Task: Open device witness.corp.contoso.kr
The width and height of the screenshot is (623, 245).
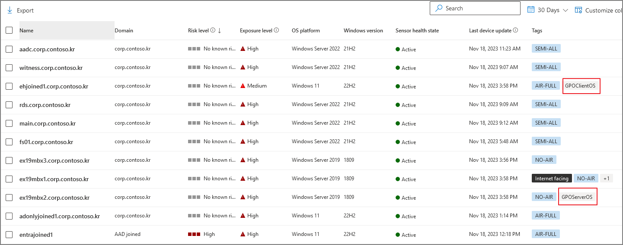Action: coord(51,68)
